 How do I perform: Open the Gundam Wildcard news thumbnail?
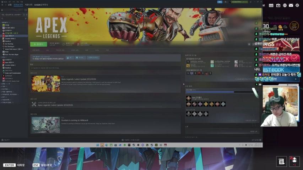[x=46, y=125]
